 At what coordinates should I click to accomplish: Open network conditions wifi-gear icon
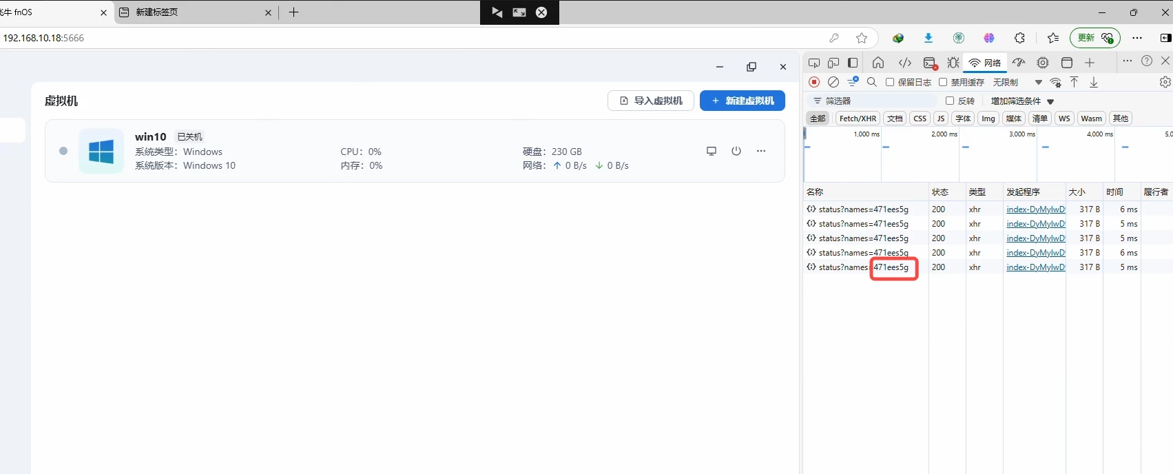click(1056, 83)
